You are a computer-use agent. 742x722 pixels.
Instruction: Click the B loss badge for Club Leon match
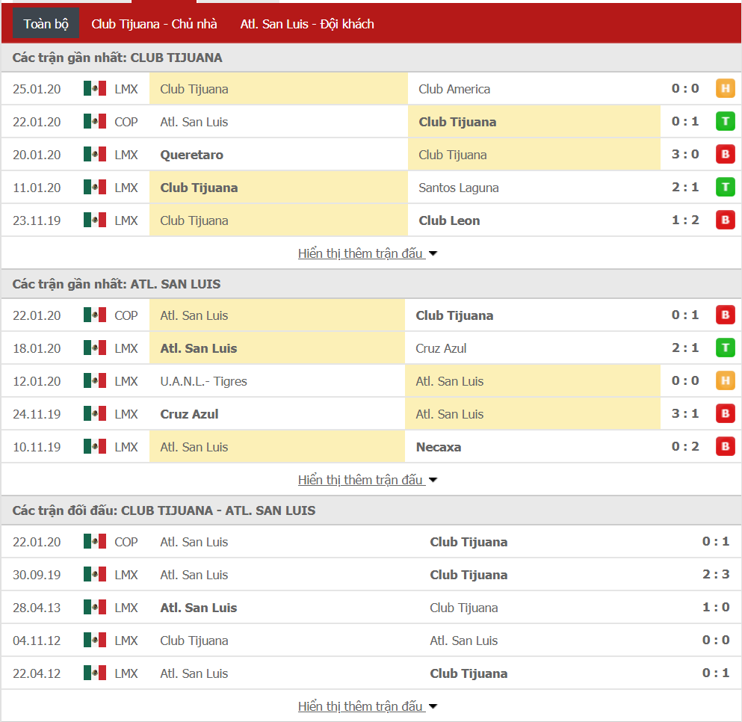pos(725,220)
